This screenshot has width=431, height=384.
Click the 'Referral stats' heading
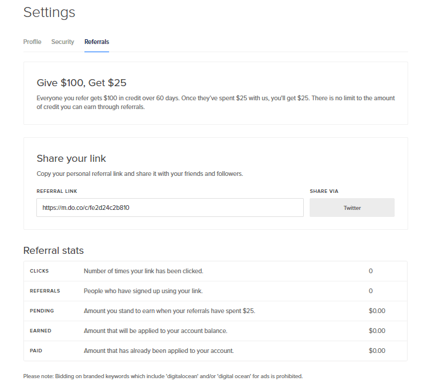coord(53,250)
